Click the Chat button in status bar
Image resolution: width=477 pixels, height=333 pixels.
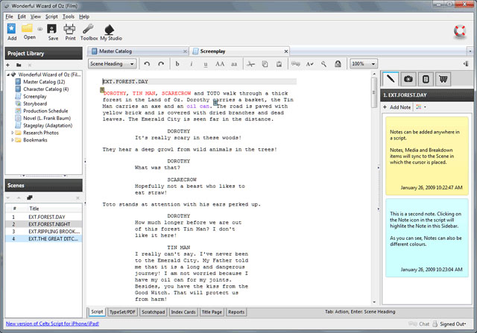(x=419, y=324)
